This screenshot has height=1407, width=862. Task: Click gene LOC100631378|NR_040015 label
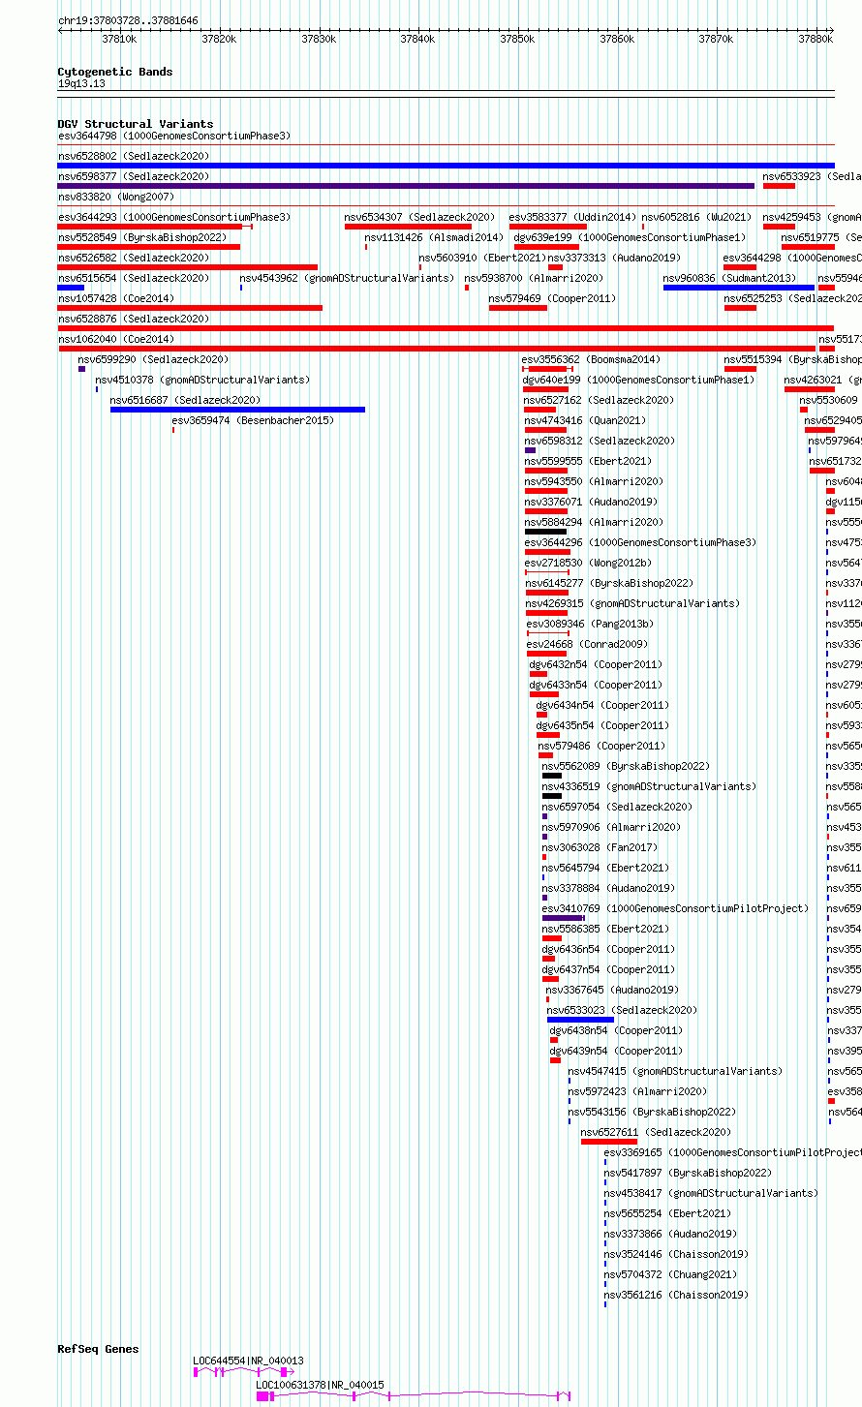click(x=320, y=1385)
